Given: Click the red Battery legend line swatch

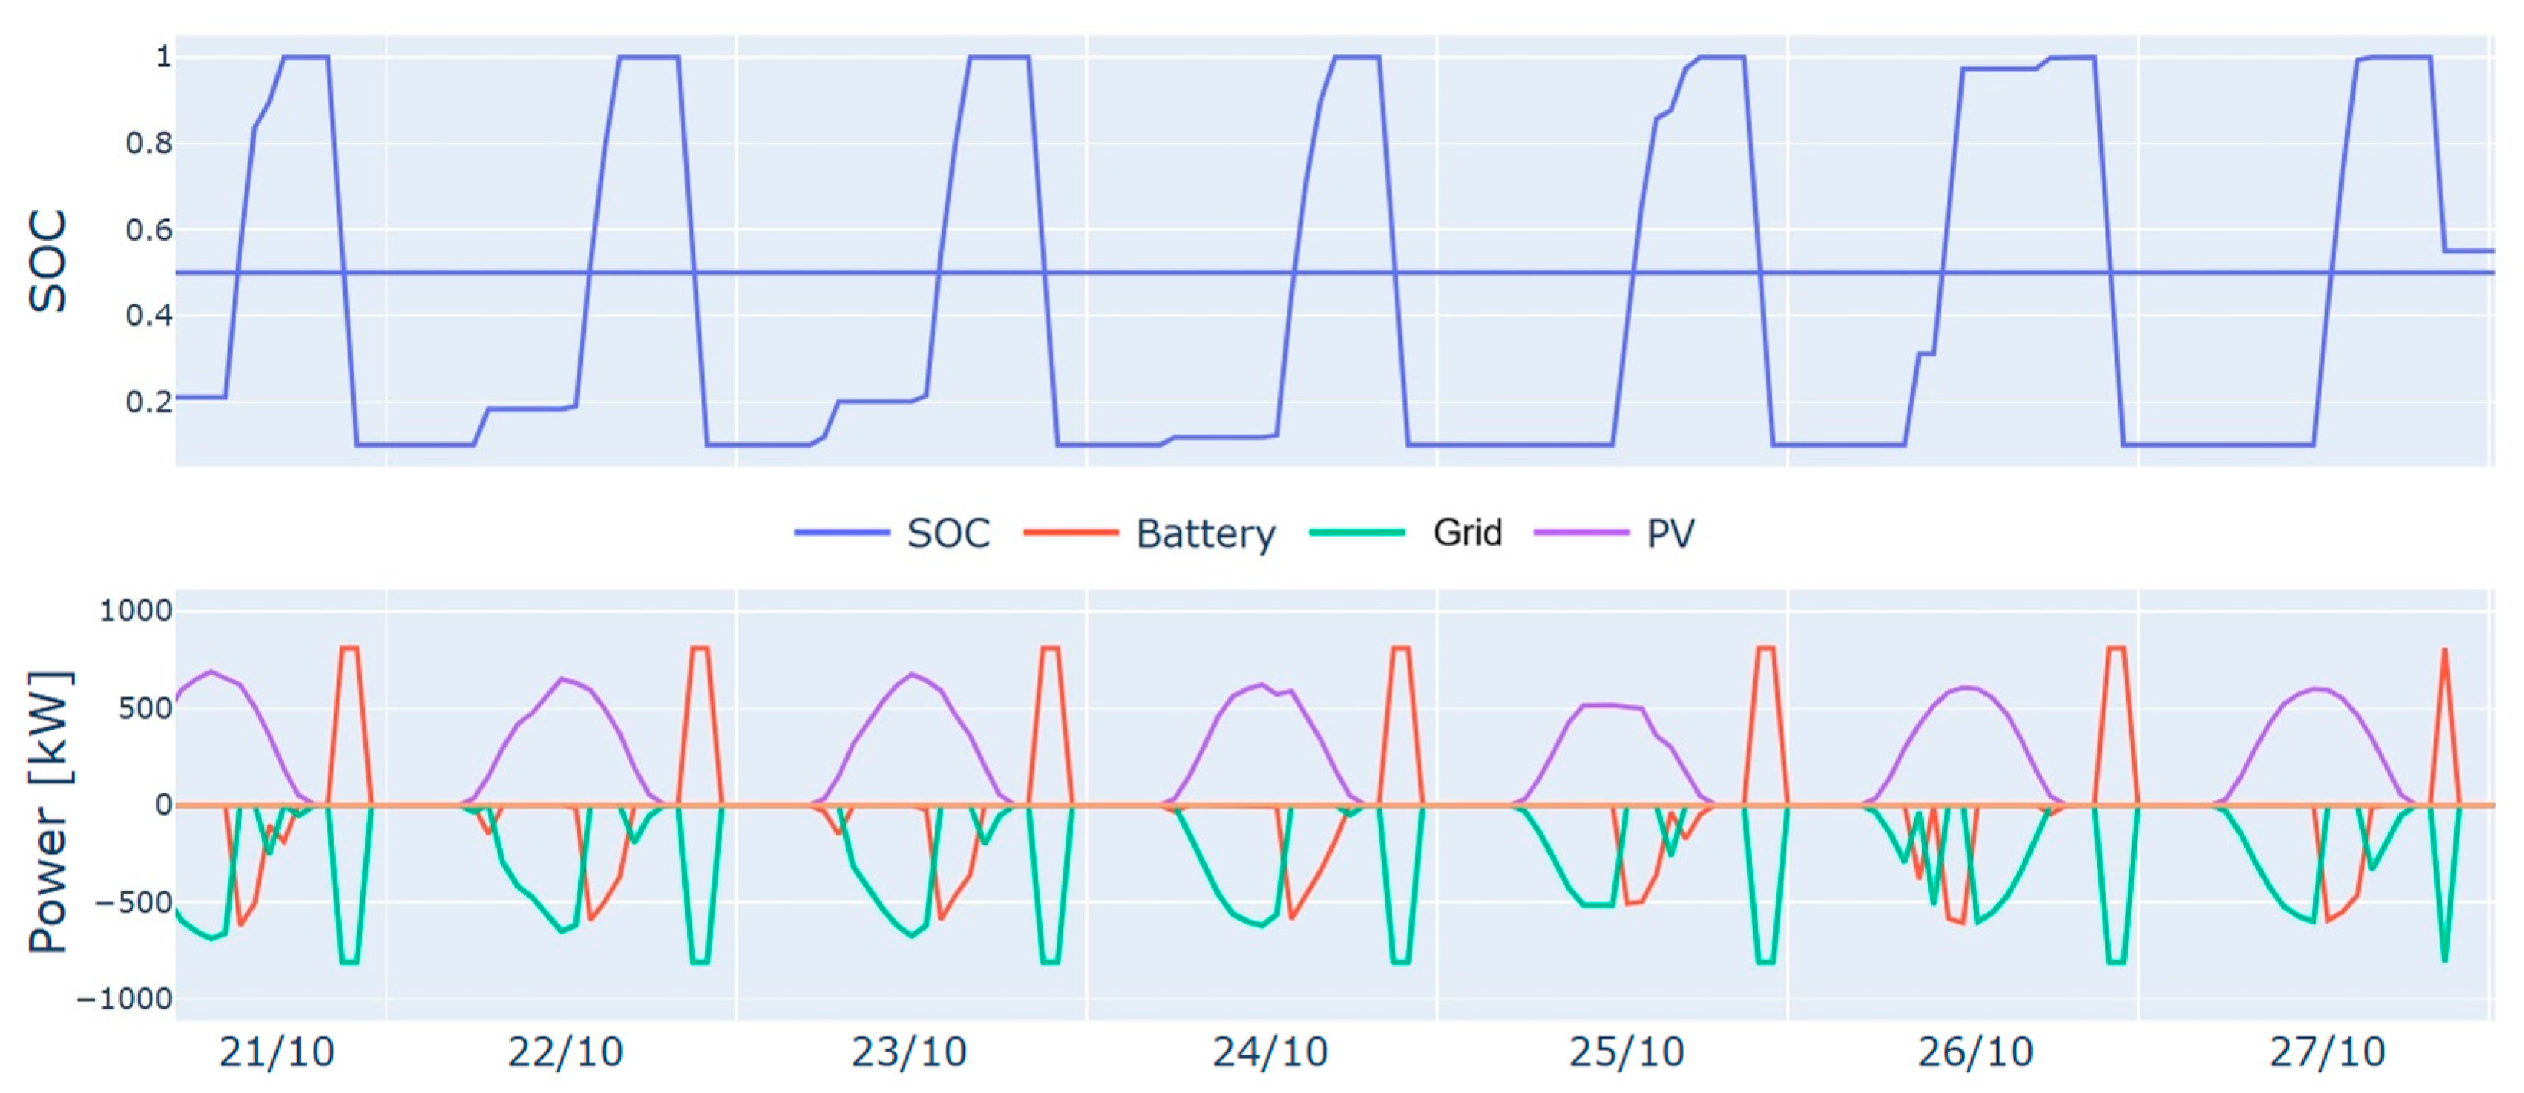Looking at the screenshot, I should pyautogui.click(x=1070, y=533).
